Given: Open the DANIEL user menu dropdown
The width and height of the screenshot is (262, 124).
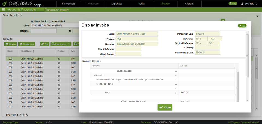Looking at the screenshot, I should point(249,4).
